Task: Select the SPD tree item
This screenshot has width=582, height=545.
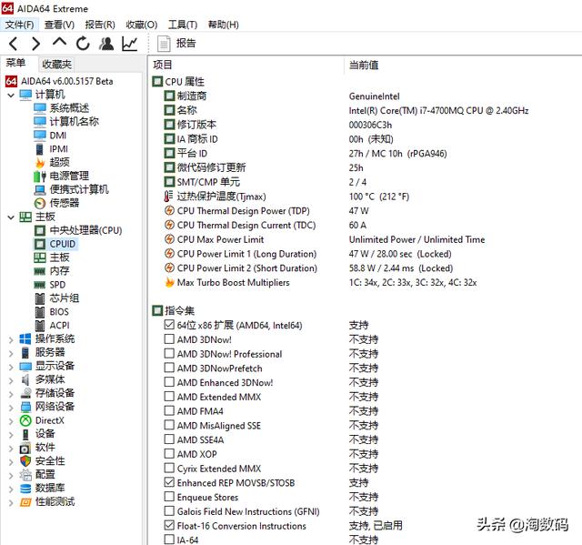Action: coord(57,285)
